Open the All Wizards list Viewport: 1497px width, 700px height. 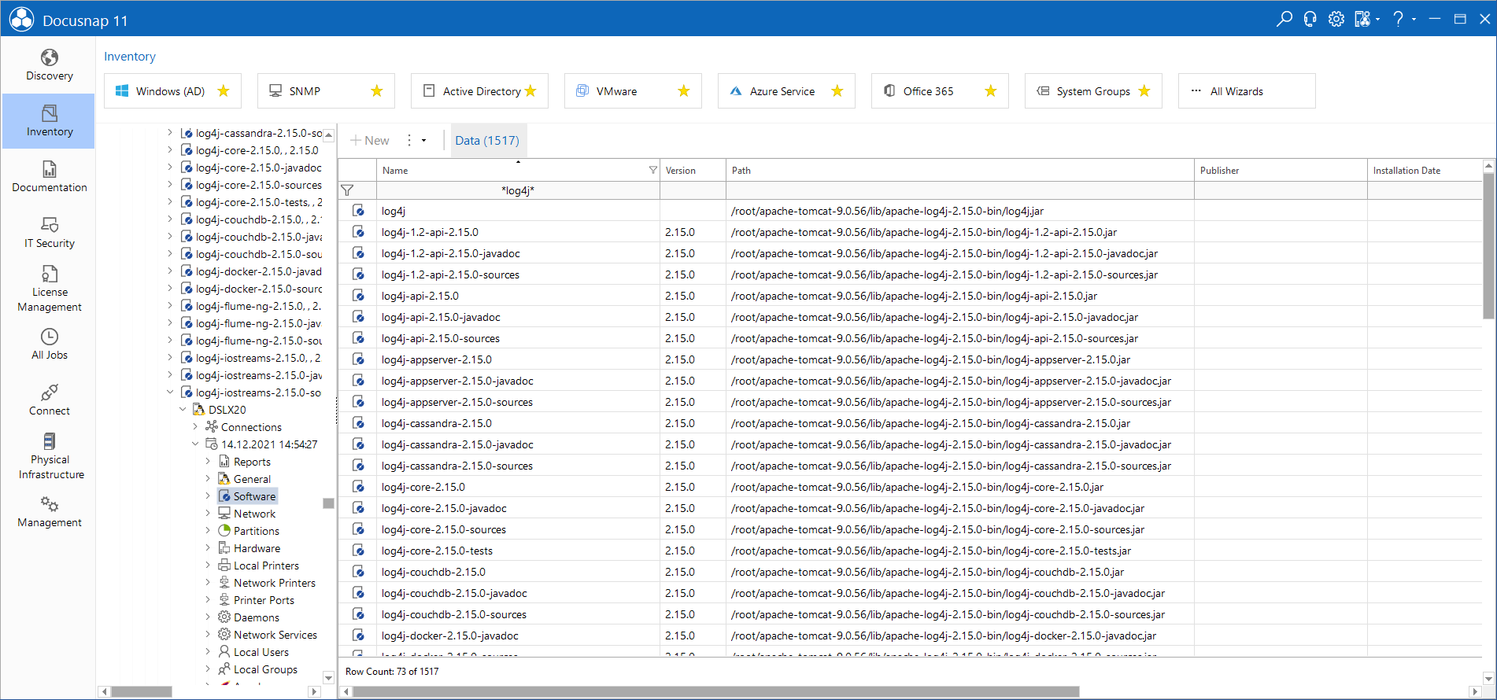(x=1246, y=91)
